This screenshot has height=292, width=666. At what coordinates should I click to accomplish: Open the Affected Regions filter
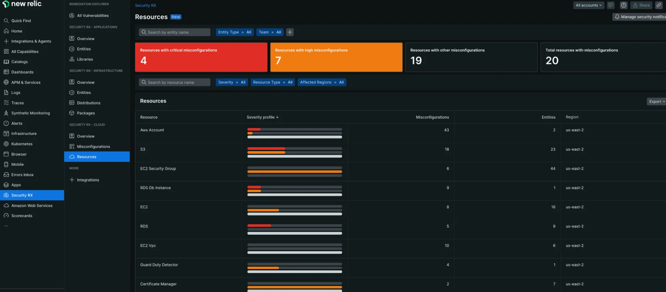pos(322,82)
